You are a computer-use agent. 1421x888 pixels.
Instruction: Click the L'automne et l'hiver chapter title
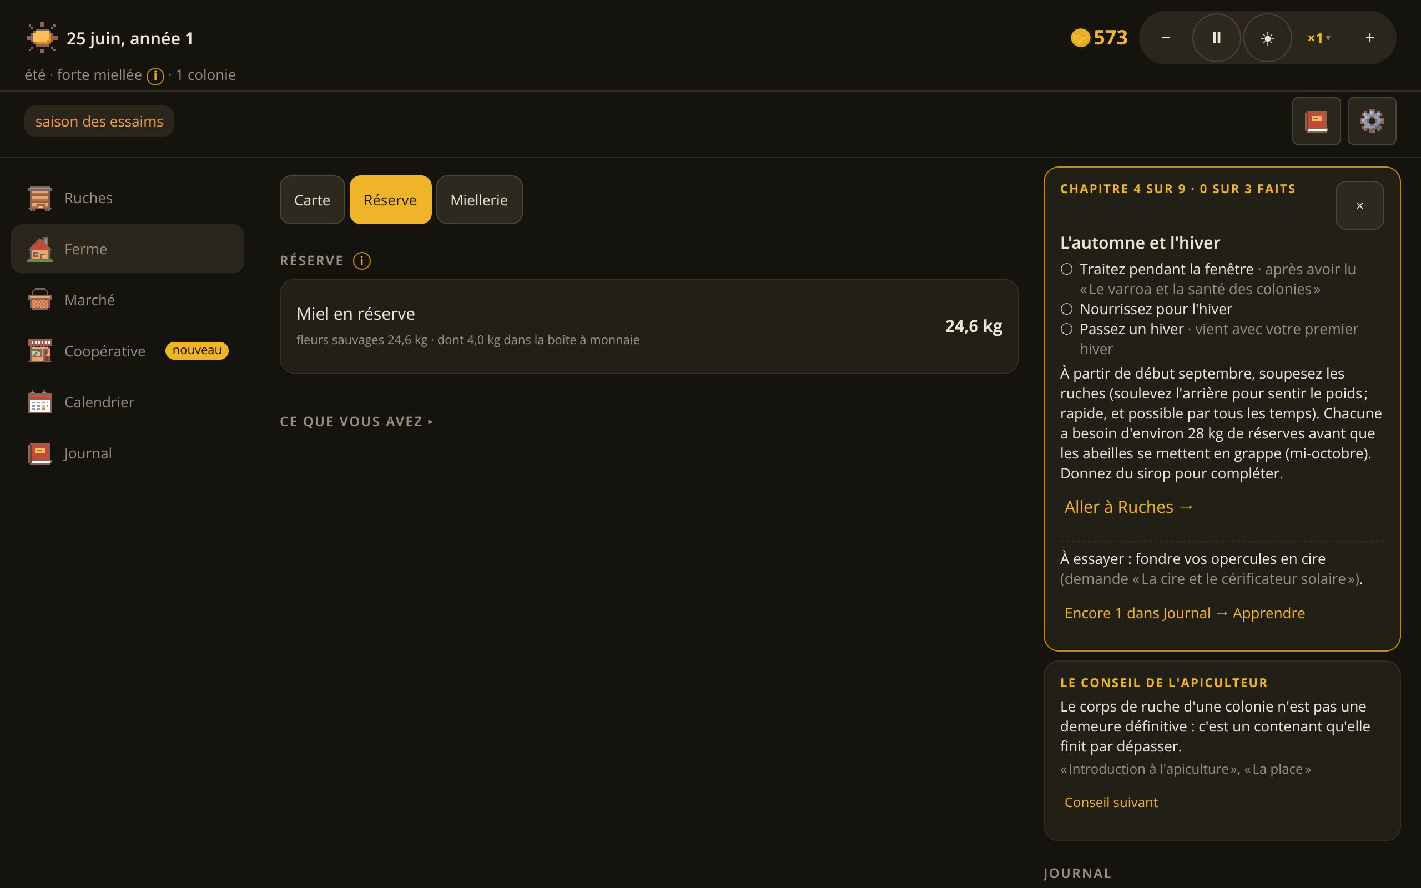[1140, 243]
